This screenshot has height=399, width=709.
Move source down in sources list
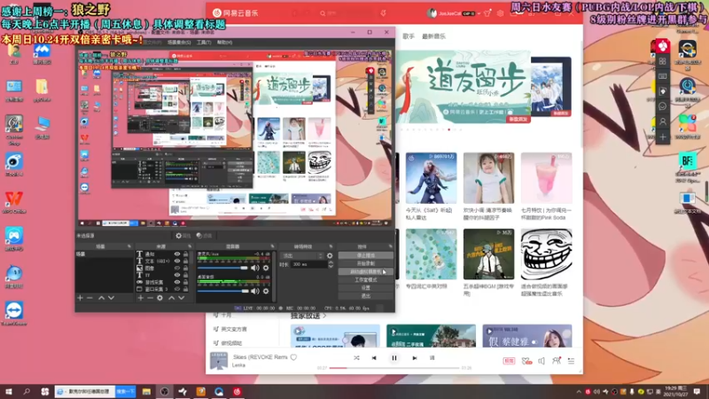coord(181,298)
